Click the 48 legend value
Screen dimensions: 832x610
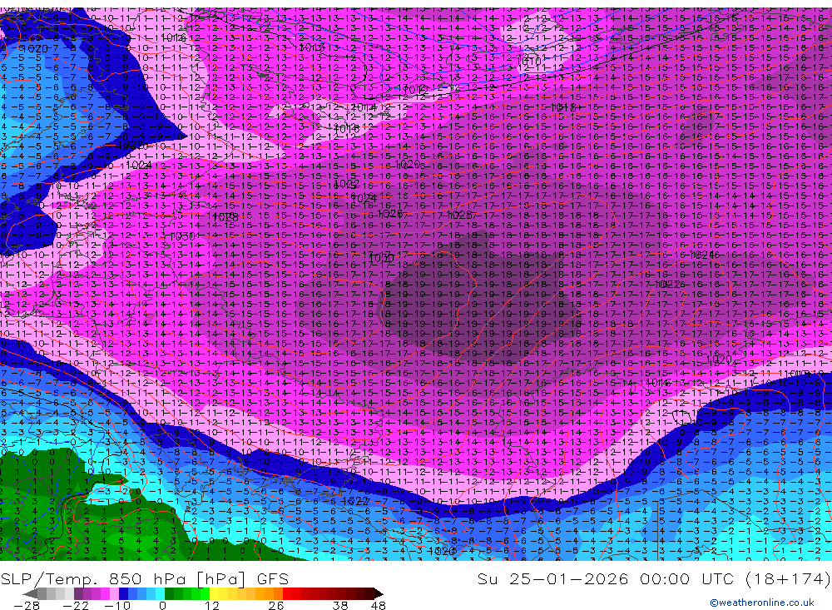[379, 605]
